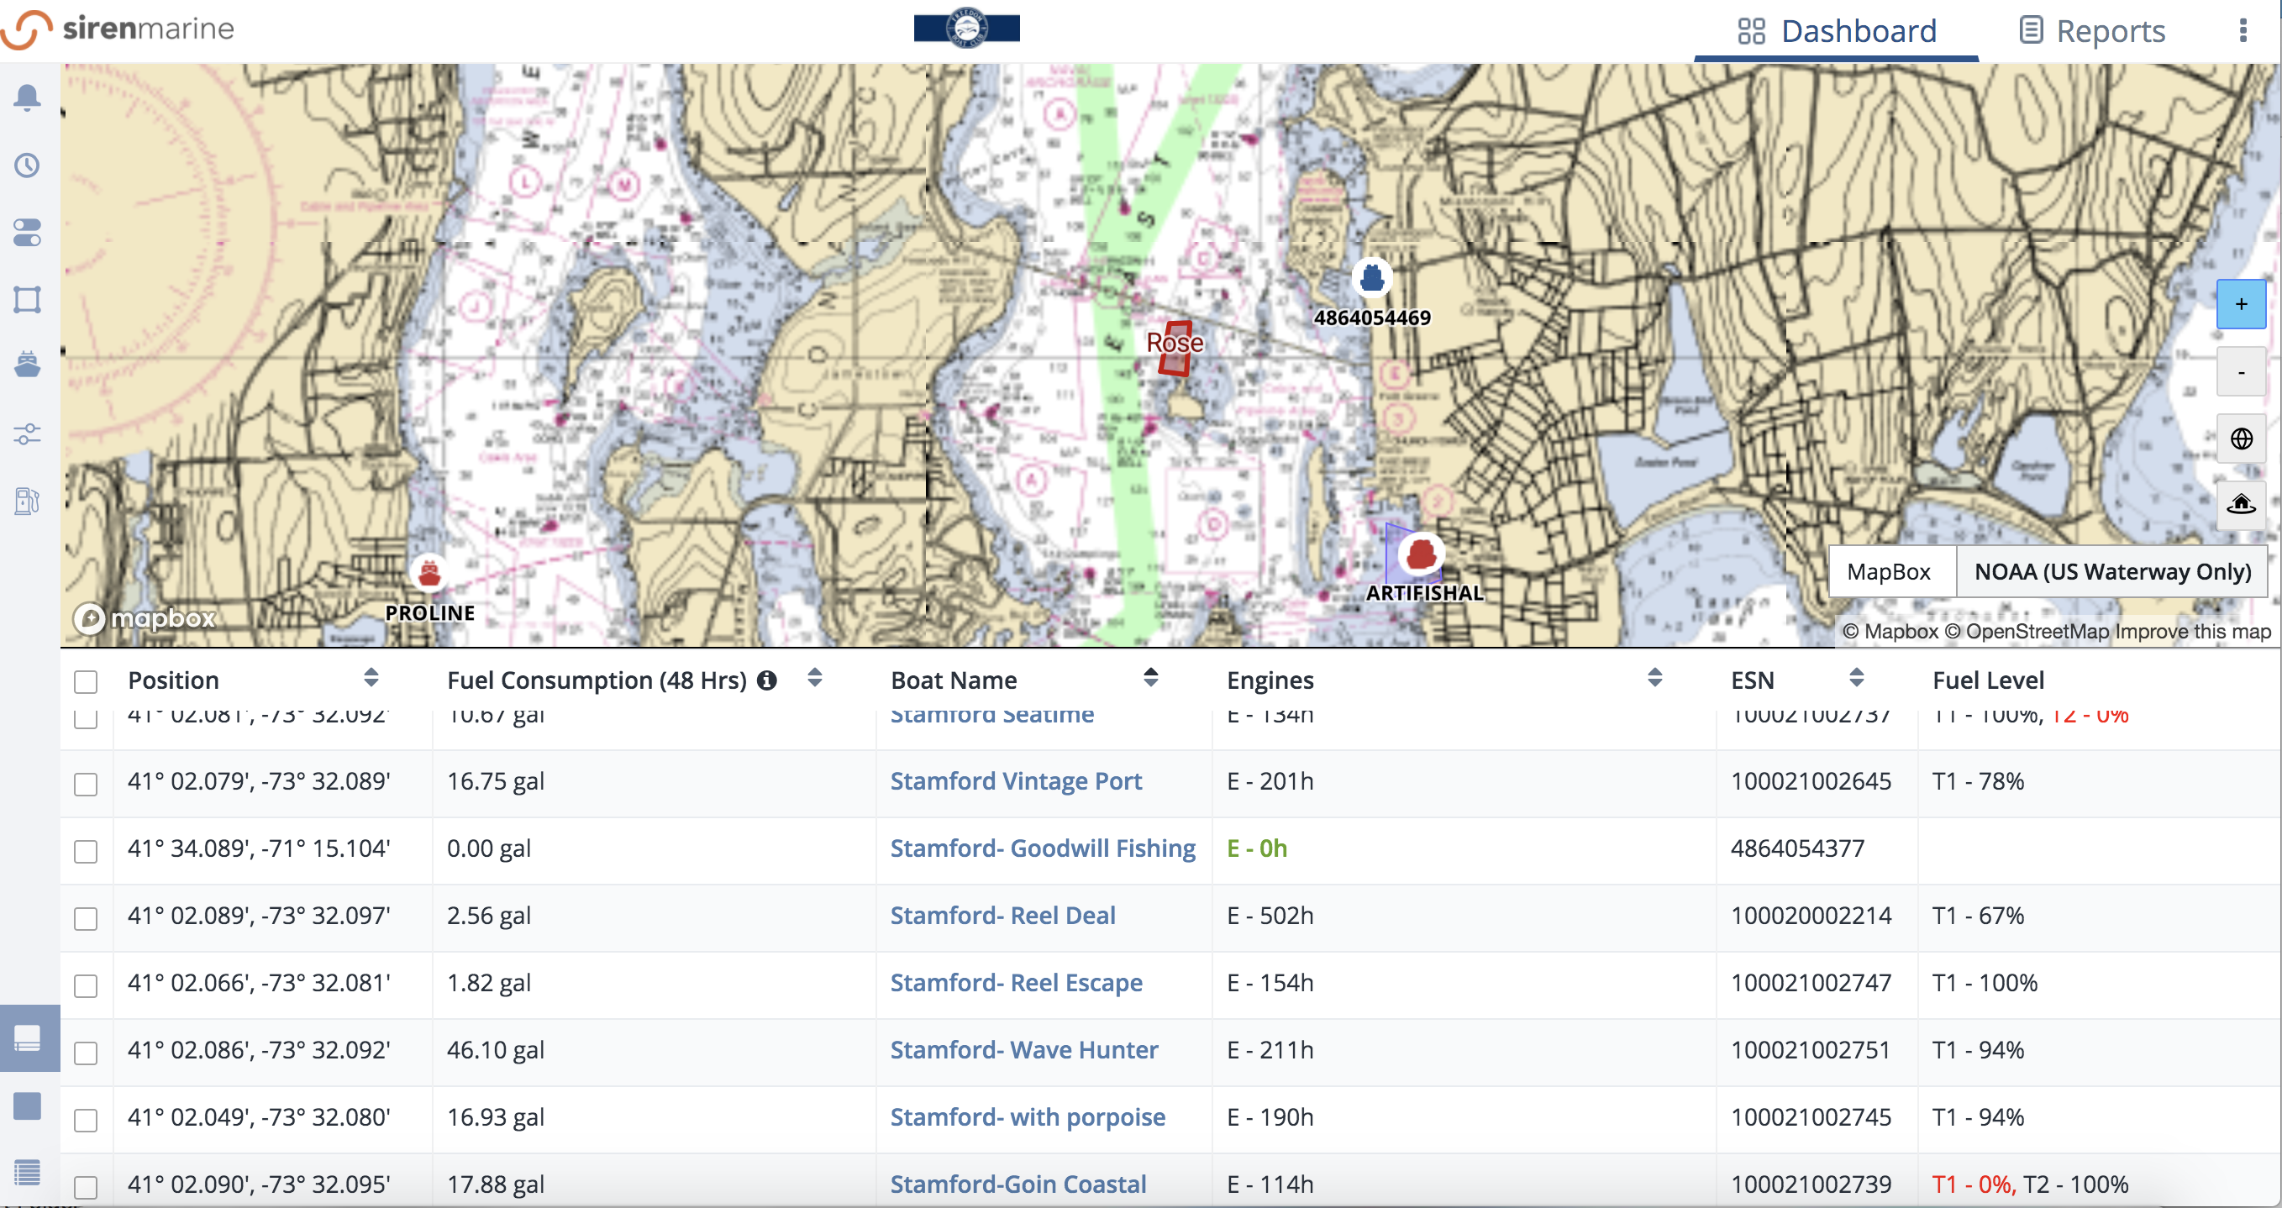Select the Dashboard tab

(x=1837, y=31)
